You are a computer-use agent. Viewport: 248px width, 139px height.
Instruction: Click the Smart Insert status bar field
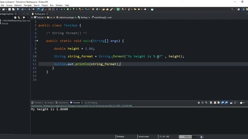point(144,137)
